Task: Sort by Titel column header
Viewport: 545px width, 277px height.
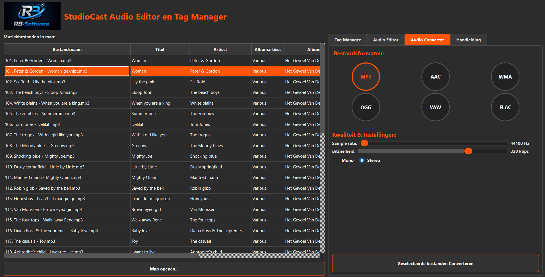Action: pyautogui.click(x=160, y=49)
